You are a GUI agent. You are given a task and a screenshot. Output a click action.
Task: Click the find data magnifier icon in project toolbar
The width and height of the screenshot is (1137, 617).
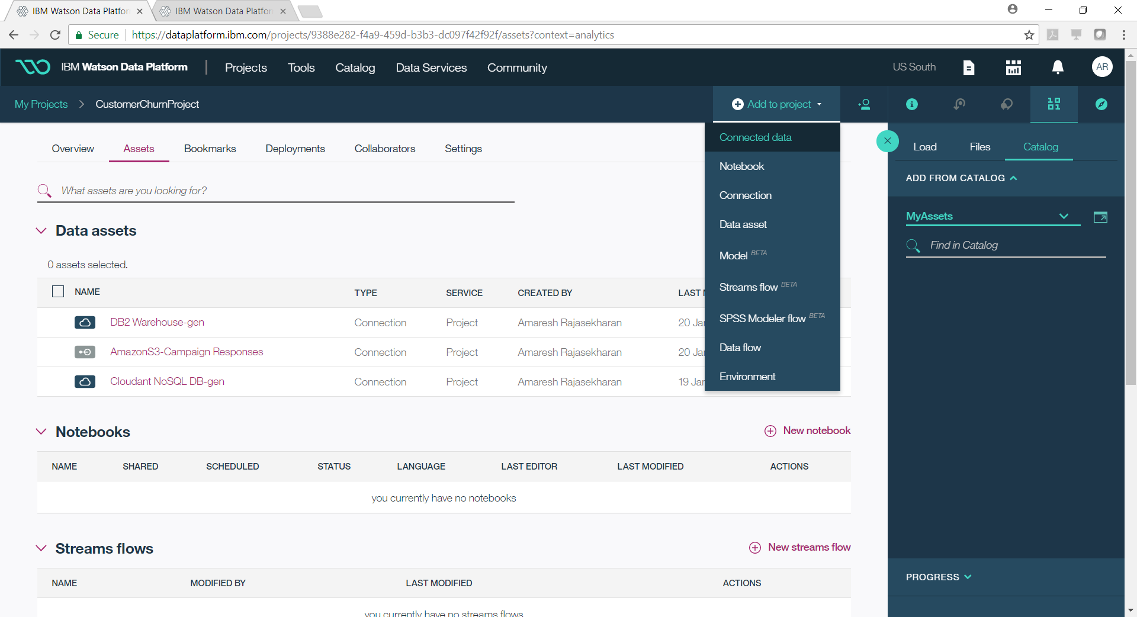pyautogui.click(x=959, y=104)
